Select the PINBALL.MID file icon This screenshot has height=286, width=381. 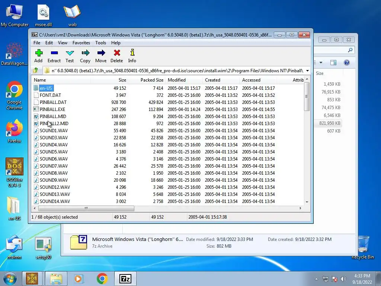36,116
